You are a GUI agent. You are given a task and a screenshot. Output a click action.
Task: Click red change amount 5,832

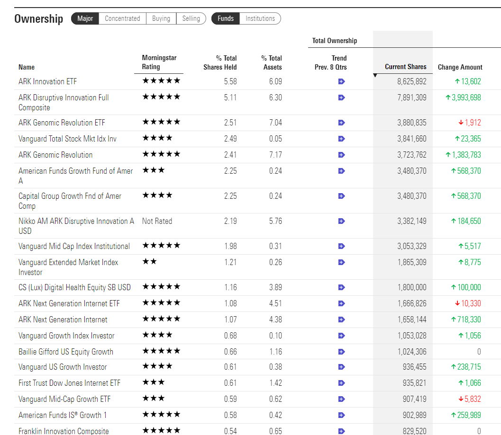pyautogui.click(x=470, y=399)
